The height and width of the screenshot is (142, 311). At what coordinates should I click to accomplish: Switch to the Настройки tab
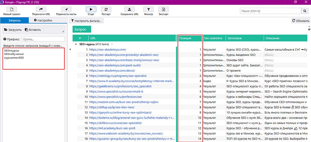[43, 21]
